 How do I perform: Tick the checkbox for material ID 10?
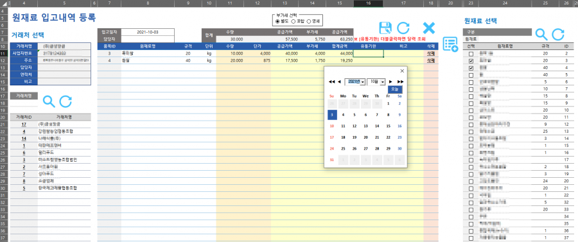(x=471, y=110)
